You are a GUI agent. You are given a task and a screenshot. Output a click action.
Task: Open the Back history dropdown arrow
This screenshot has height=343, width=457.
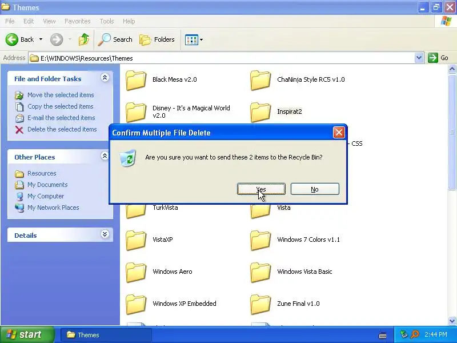(x=41, y=39)
